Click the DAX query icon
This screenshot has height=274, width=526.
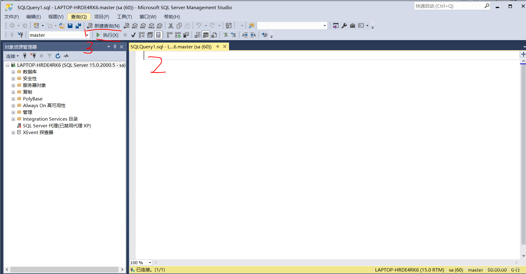click(160, 26)
